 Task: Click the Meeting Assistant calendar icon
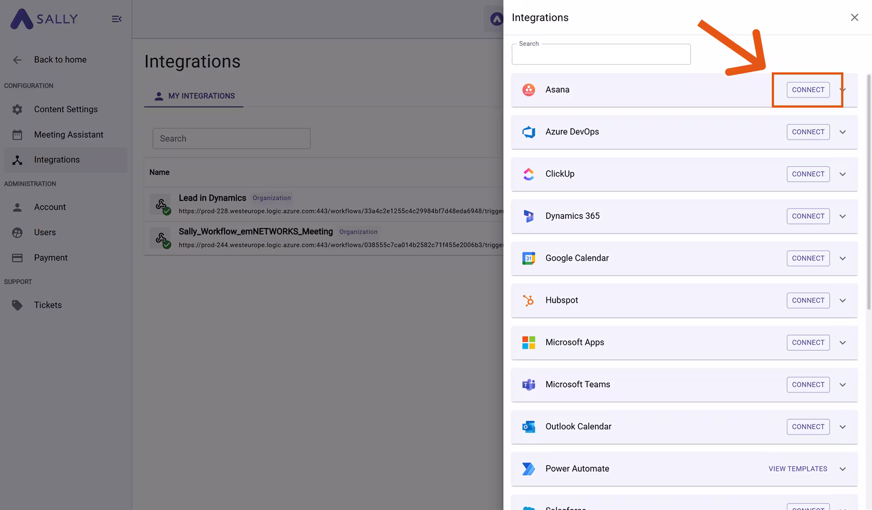point(17,135)
